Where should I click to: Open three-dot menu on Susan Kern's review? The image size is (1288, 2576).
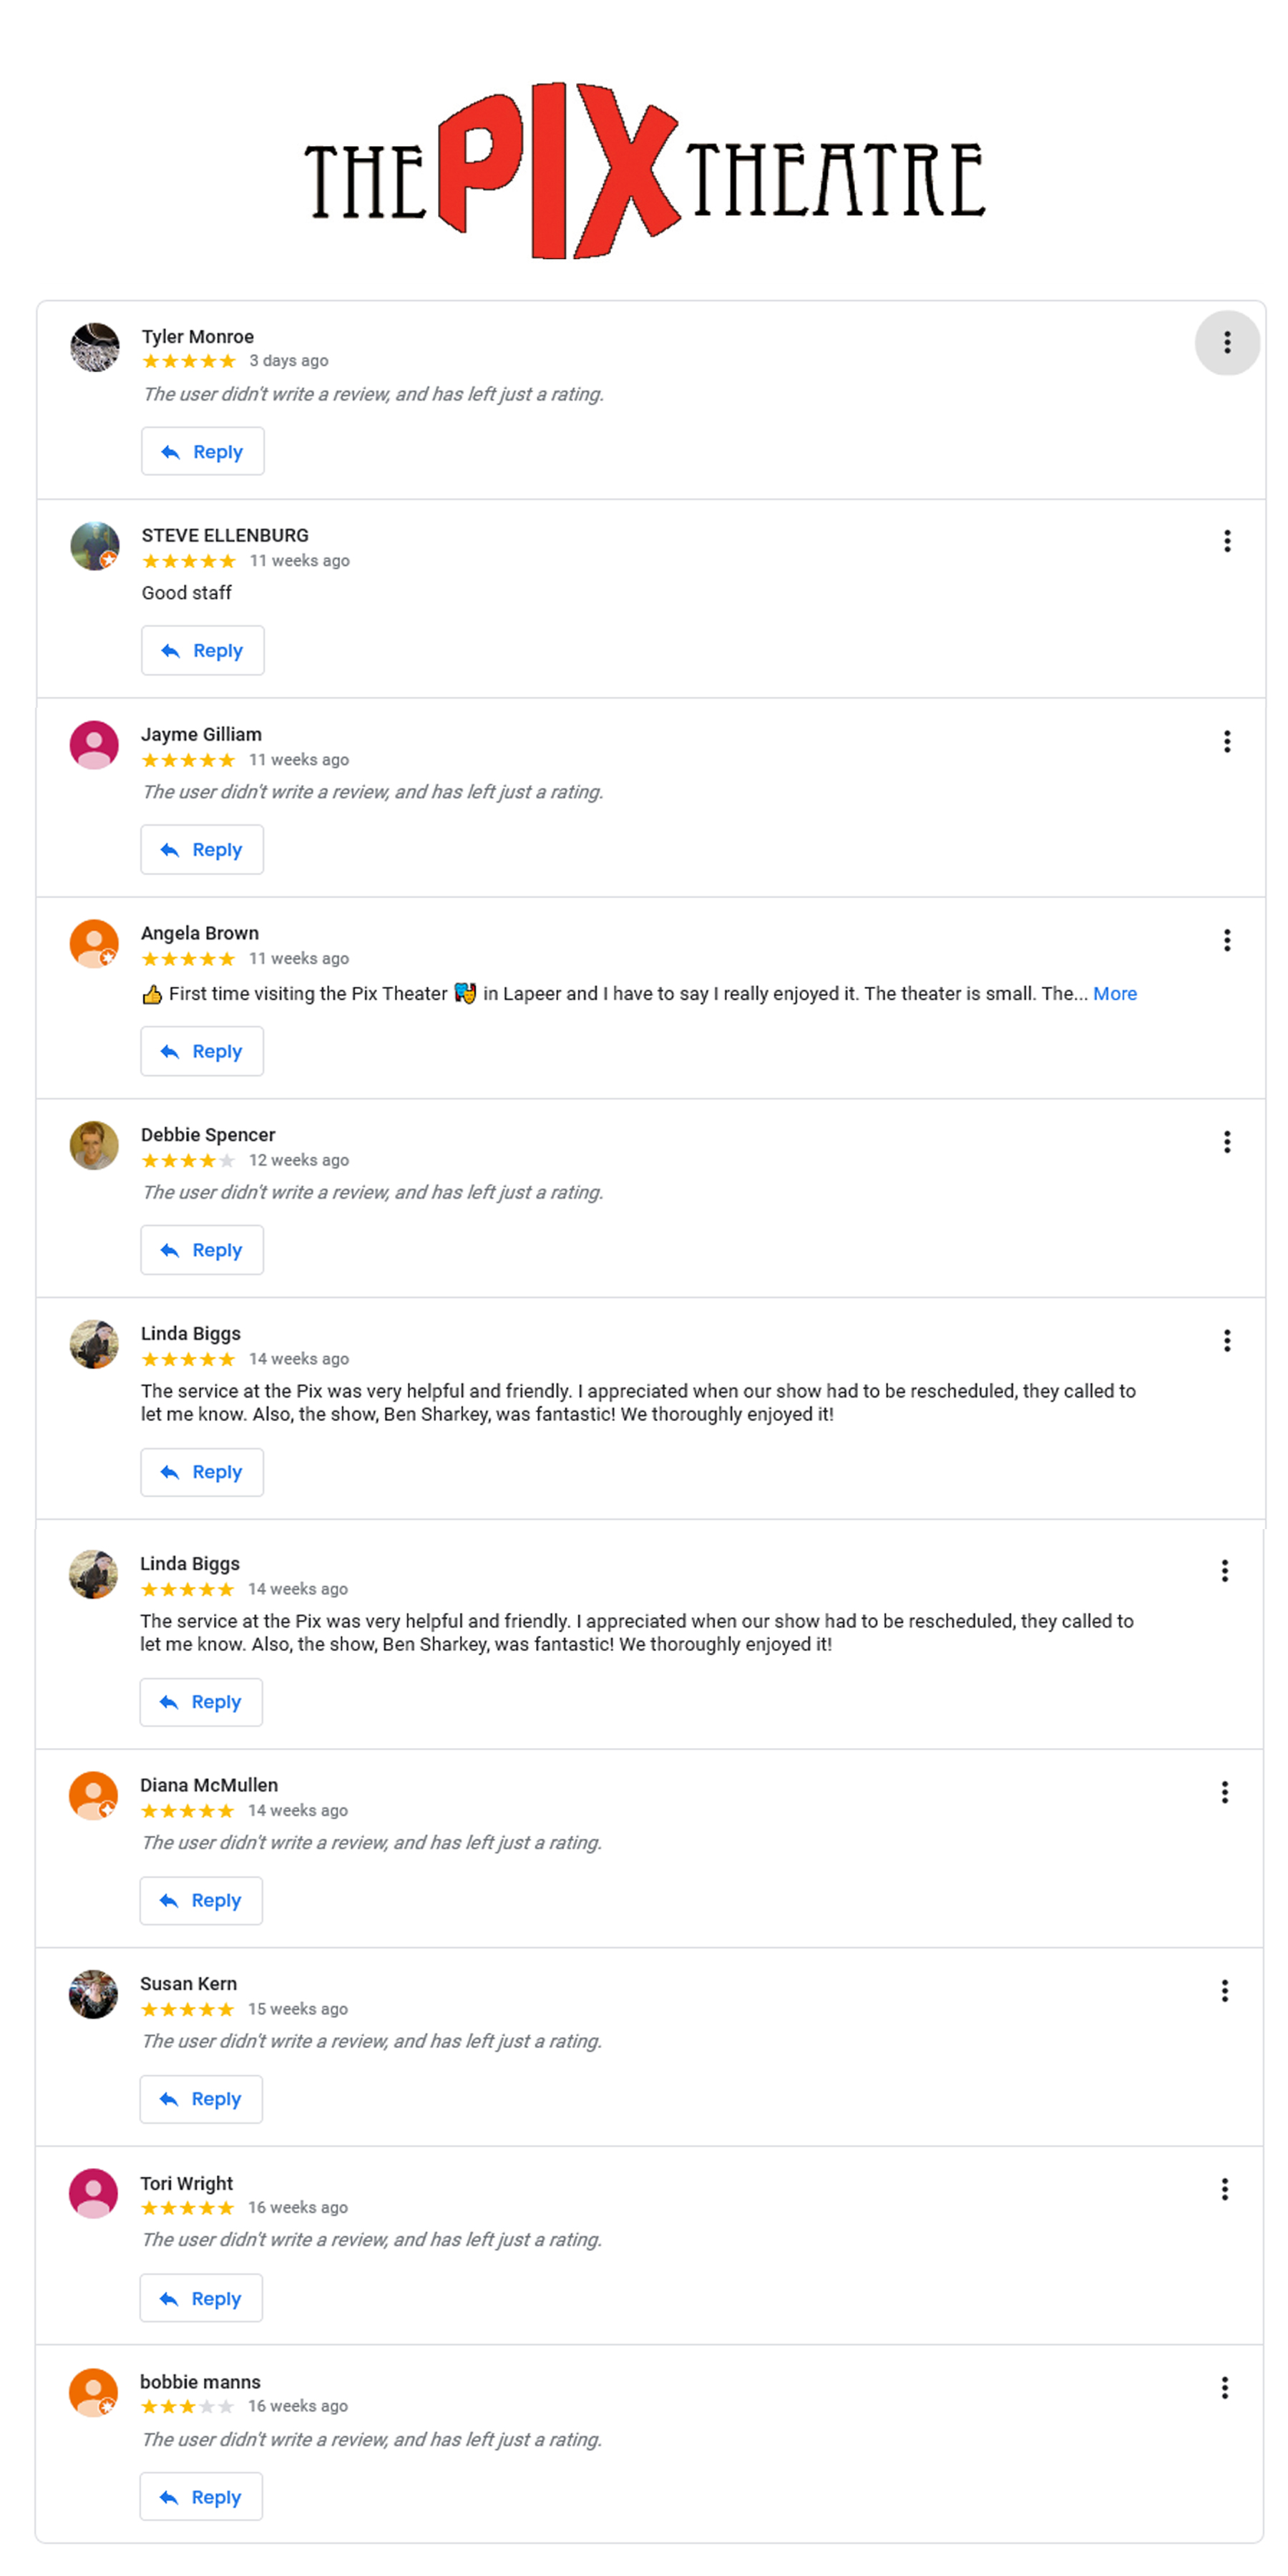pyautogui.click(x=1224, y=1991)
